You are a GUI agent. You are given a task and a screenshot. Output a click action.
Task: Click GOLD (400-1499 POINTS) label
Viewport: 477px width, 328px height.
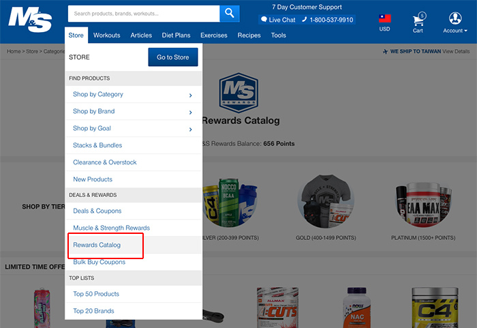(326, 238)
